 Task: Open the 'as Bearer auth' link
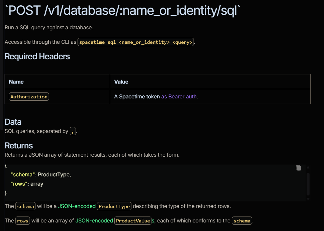tap(179, 96)
